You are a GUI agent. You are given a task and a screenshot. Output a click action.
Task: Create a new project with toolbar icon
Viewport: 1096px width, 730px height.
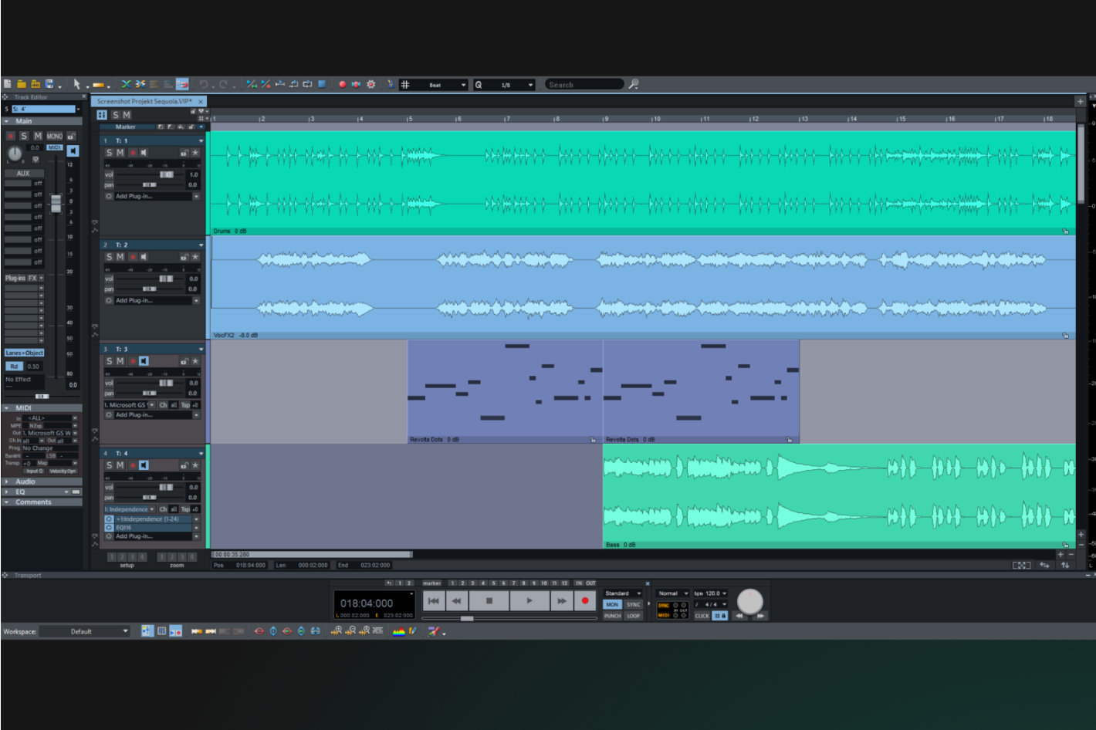click(x=8, y=84)
